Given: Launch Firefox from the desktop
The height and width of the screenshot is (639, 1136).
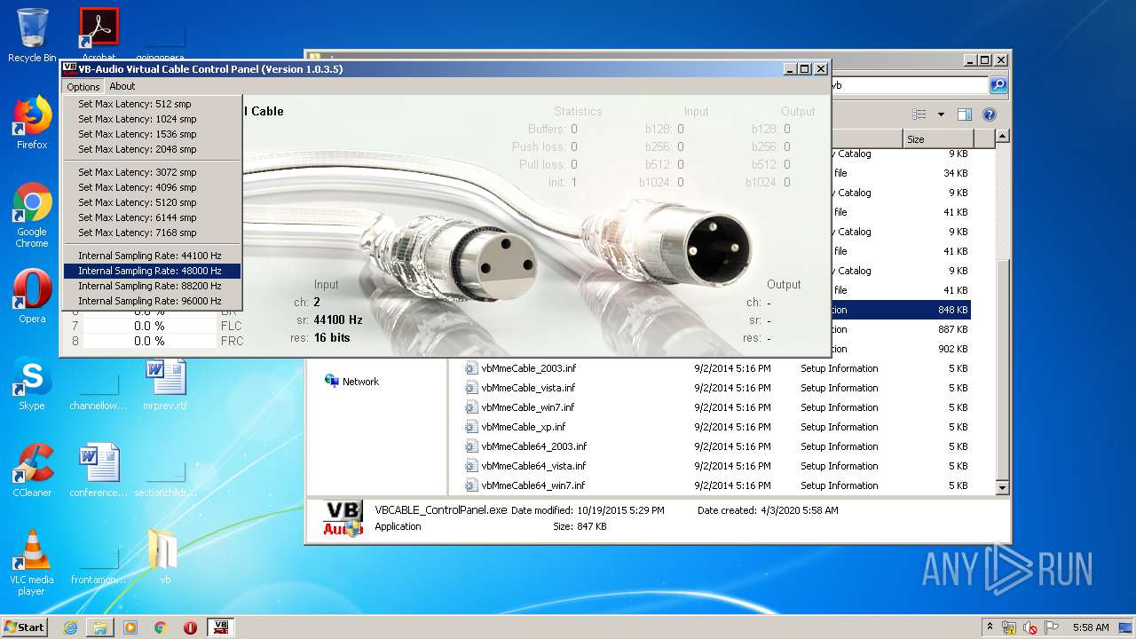Looking at the screenshot, I should tap(32, 122).
